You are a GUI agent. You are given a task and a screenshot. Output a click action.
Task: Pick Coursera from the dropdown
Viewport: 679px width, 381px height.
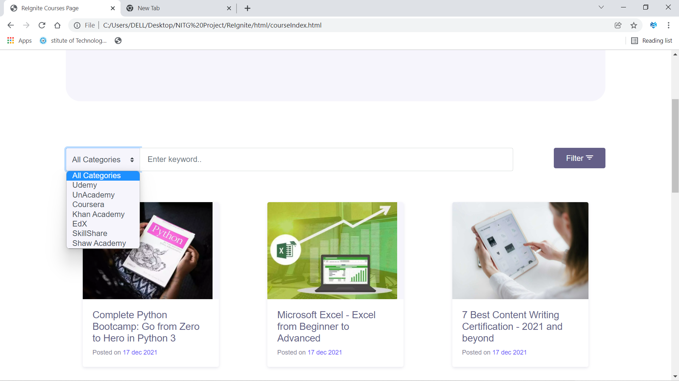point(88,205)
